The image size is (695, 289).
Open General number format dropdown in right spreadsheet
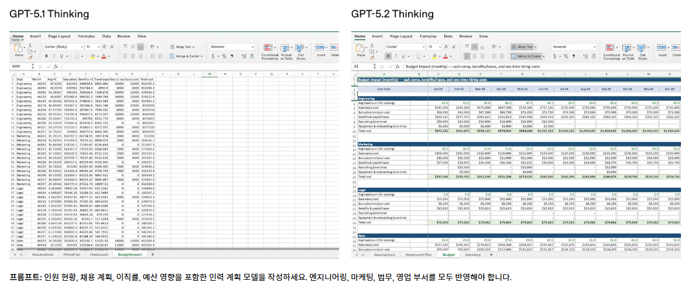pyautogui.click(x=593, y=47)
